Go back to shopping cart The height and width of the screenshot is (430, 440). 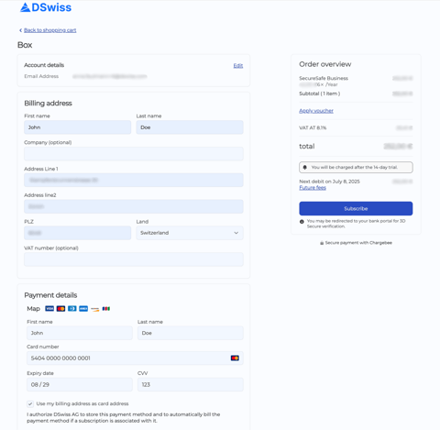click(49, 30)
